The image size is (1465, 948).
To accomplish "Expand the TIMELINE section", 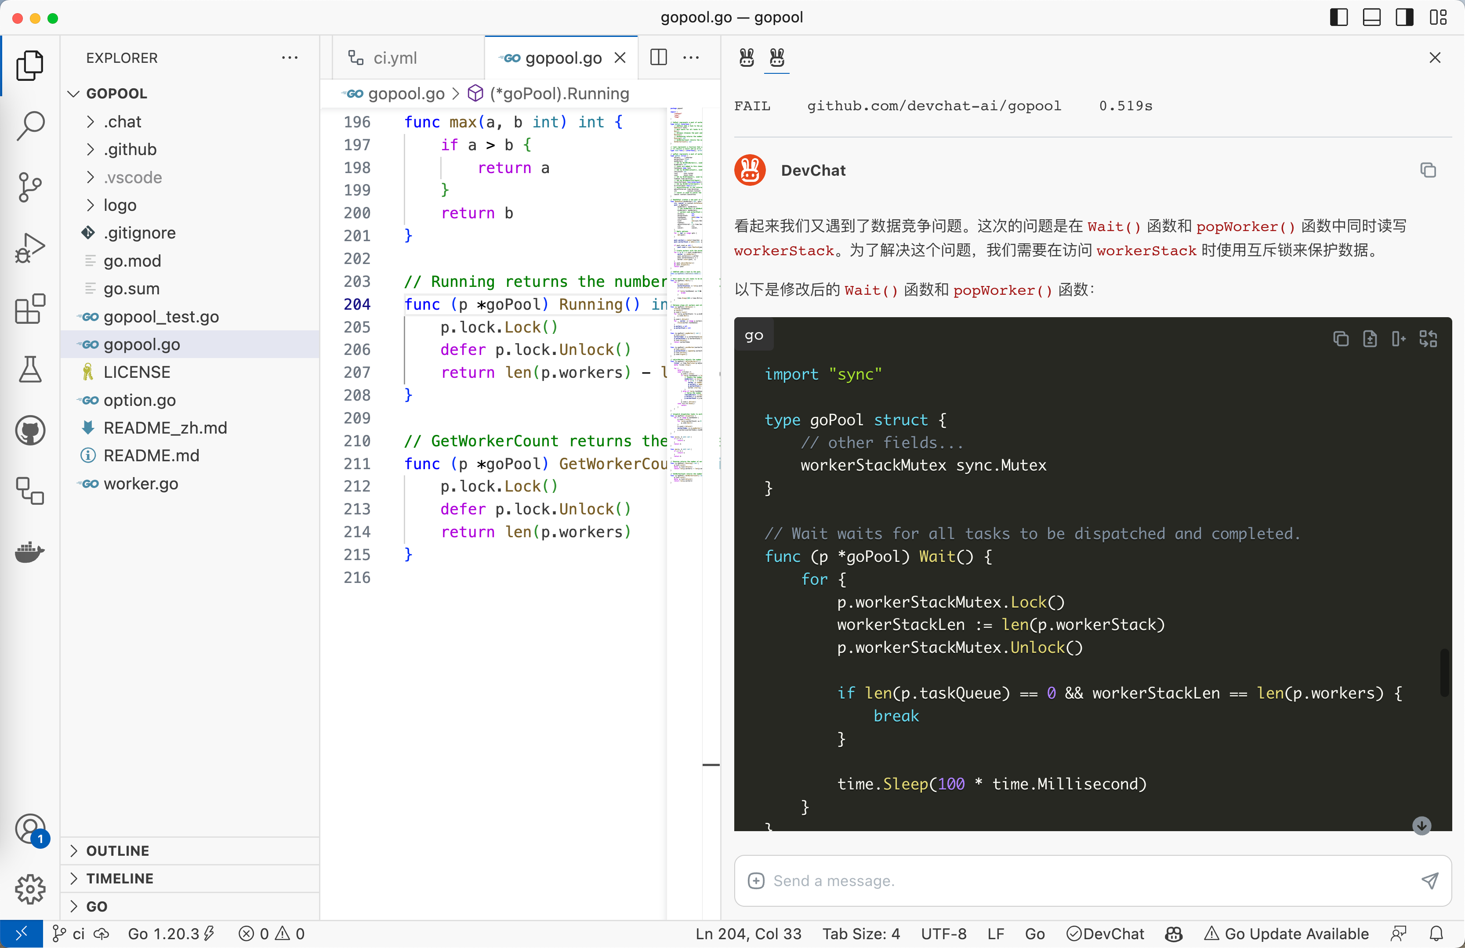I will [x=120, y=878].
